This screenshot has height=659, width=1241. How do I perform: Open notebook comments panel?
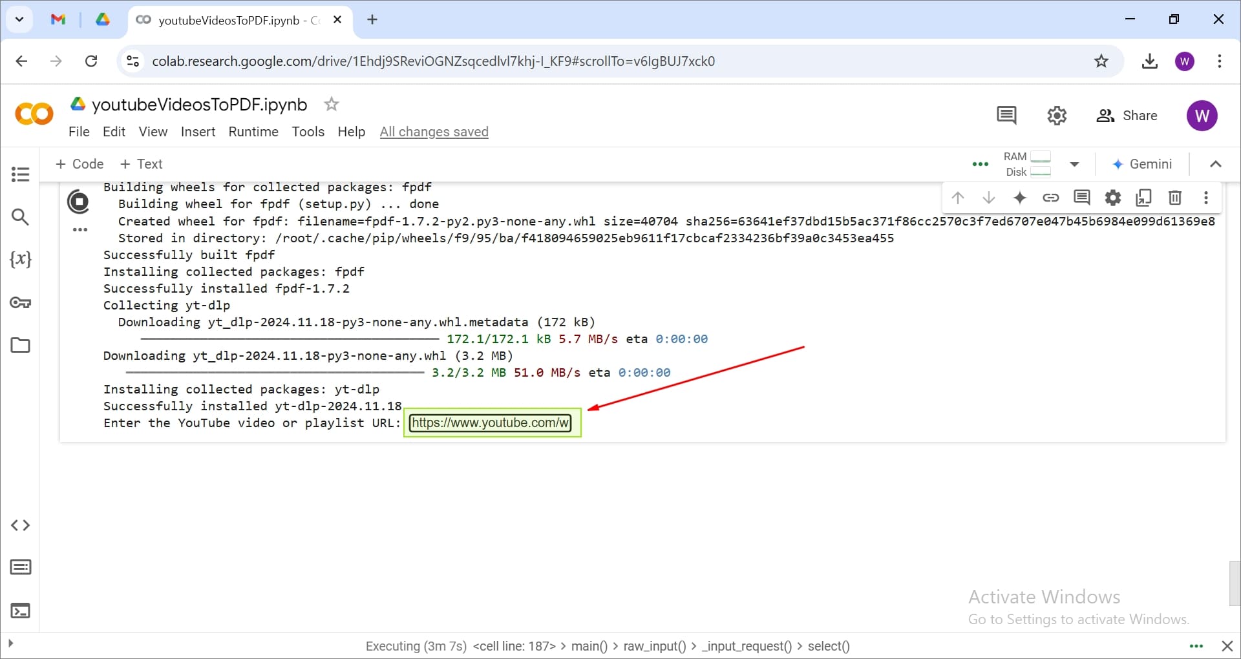1006,116
